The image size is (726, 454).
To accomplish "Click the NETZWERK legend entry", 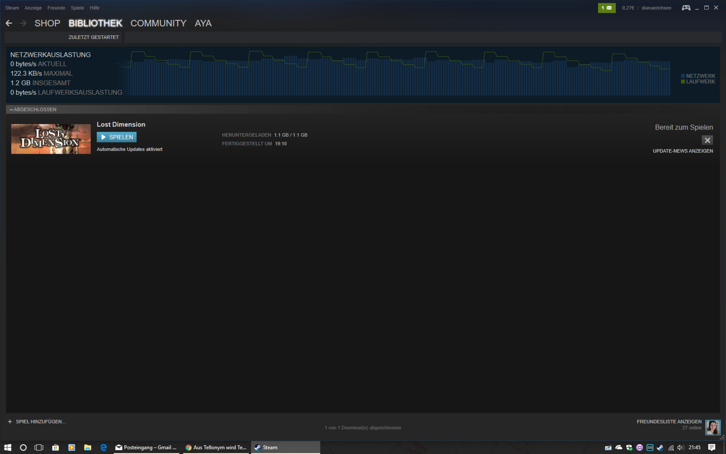I will pos(698,76).
